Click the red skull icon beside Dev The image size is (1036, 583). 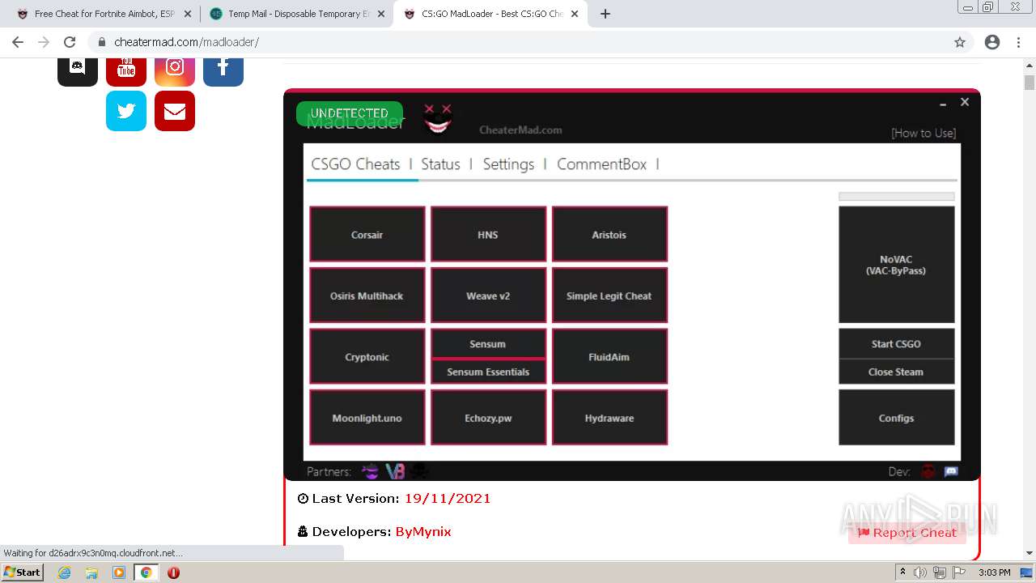click(928, 471)
